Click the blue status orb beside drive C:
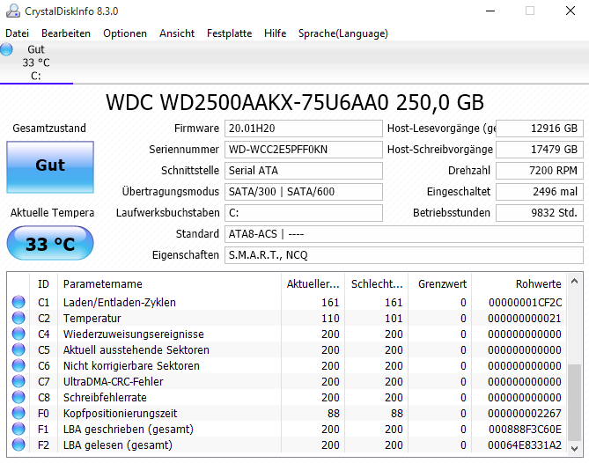 (x=6, y=49)
